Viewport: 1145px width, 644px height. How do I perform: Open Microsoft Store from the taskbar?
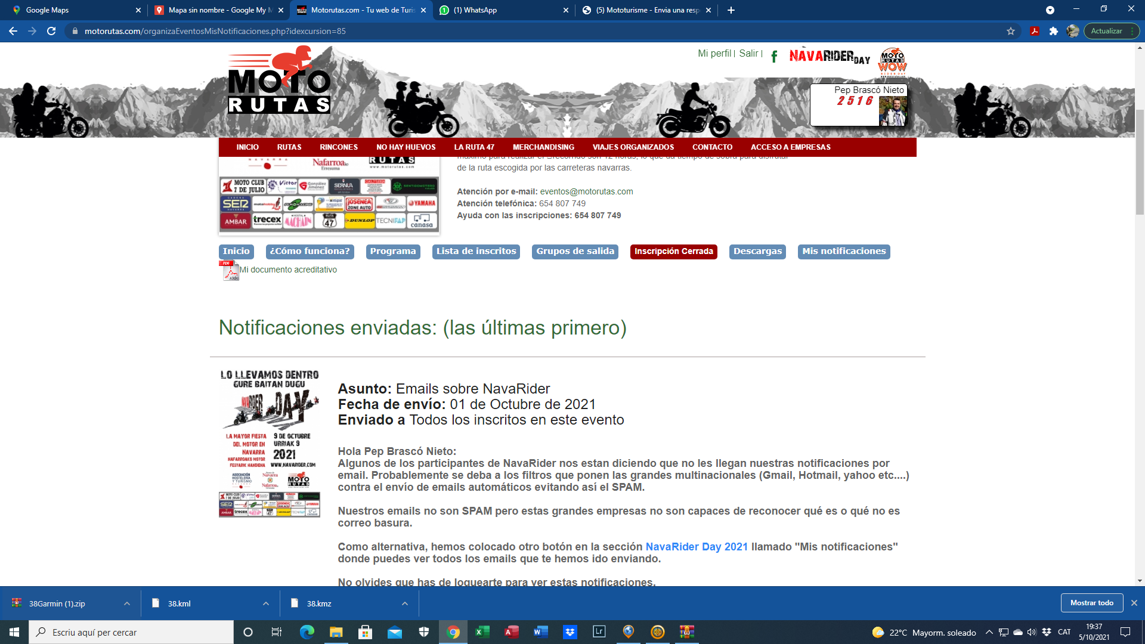click(366, 632)
